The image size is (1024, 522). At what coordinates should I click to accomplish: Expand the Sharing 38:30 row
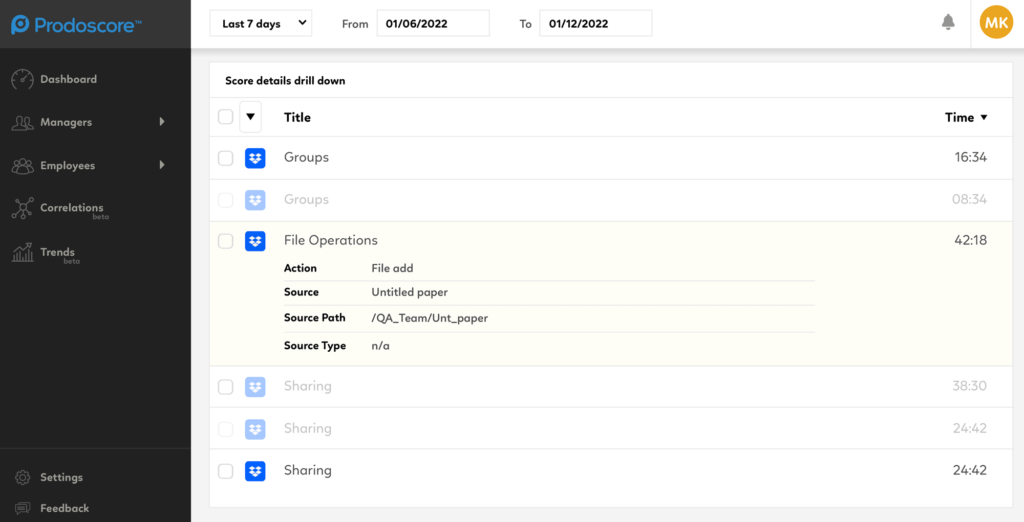pos(611,387)
